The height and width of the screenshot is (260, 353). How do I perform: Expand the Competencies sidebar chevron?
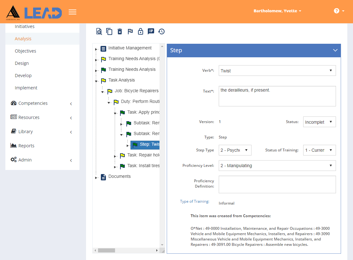click(71, 104)
